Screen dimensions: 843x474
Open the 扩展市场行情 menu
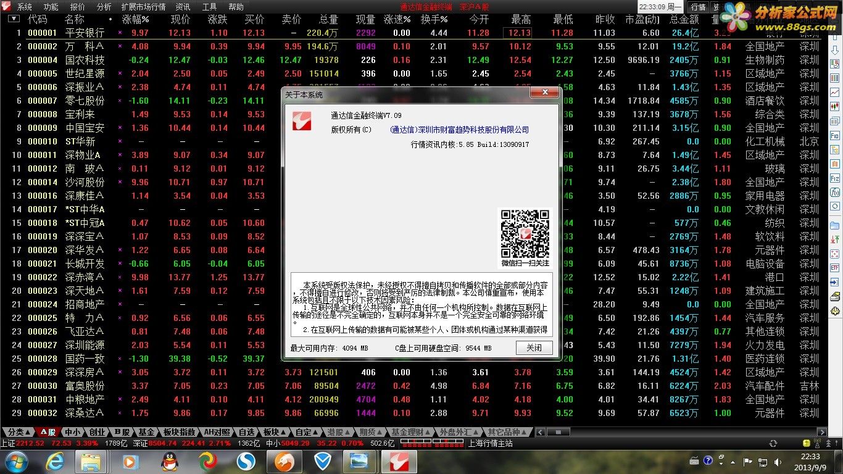click(143, 7)
